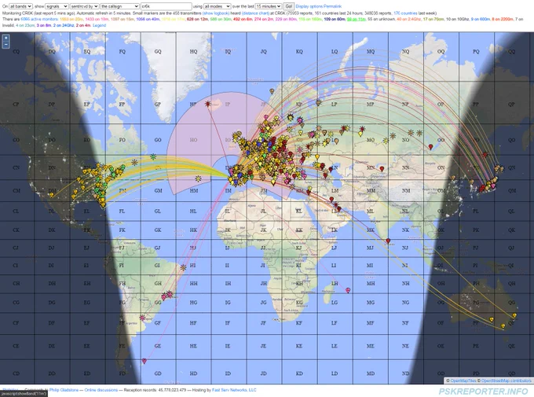Select the sun marker in northern Russia near LP
Viewport: 534px width, 397px height.
319,102
